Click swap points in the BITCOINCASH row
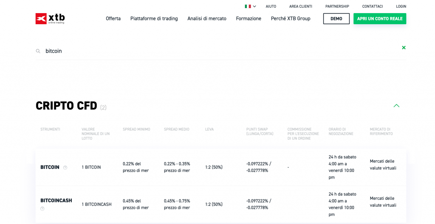Viewport: 435px width, 224px height. pyautogui.click(x=259, y=204)
